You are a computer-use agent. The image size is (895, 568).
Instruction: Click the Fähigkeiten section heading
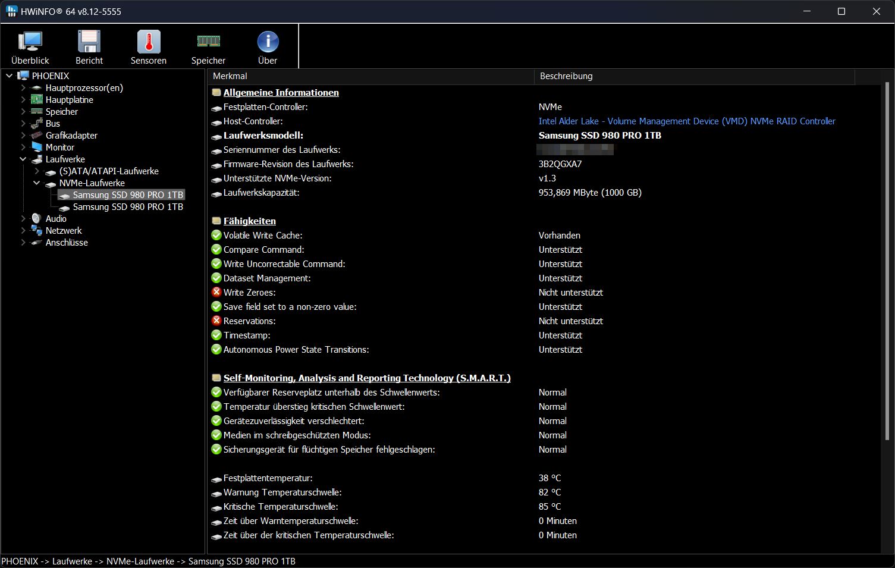(x=250, y=221)
